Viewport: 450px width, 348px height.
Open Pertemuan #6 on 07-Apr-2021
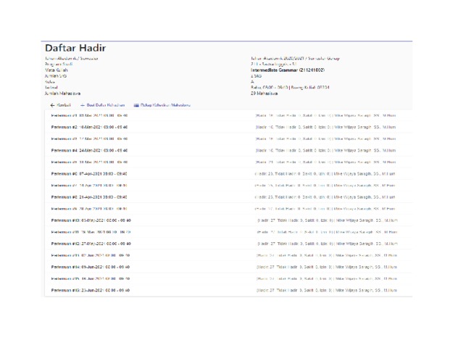pos(91,175)
